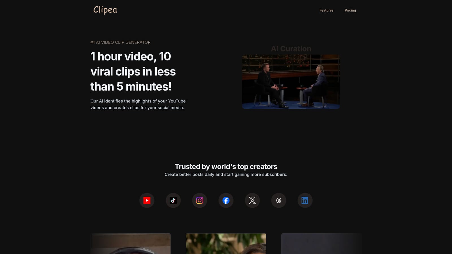The image size is (452, 254).
Task: Click the Clipea logo
Action: (x=105, y=10)
